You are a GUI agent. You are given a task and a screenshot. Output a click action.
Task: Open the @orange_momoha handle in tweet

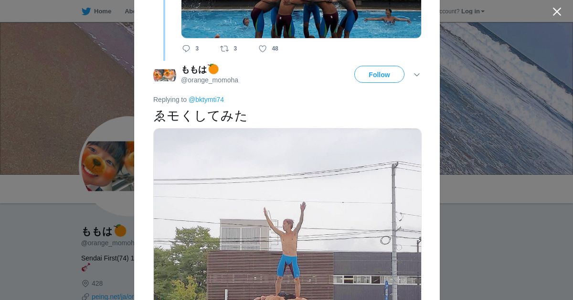click(x=210, y=80)
